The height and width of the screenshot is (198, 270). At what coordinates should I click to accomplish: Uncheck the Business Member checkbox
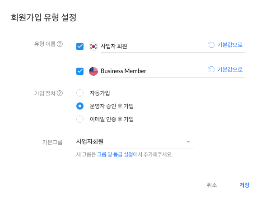tap(80, 71)
